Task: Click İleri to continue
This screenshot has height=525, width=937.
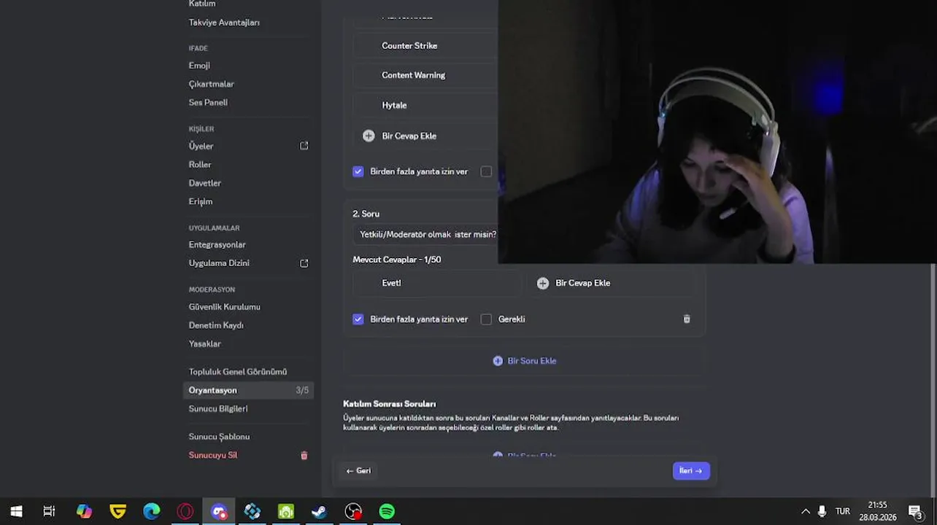Action: [x=691, y=471]
